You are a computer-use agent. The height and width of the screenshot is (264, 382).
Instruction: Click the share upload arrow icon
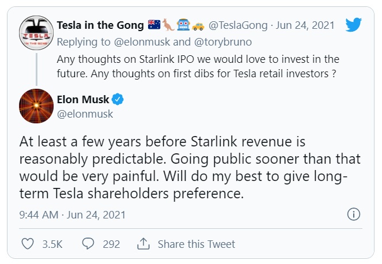pos(144,244)
